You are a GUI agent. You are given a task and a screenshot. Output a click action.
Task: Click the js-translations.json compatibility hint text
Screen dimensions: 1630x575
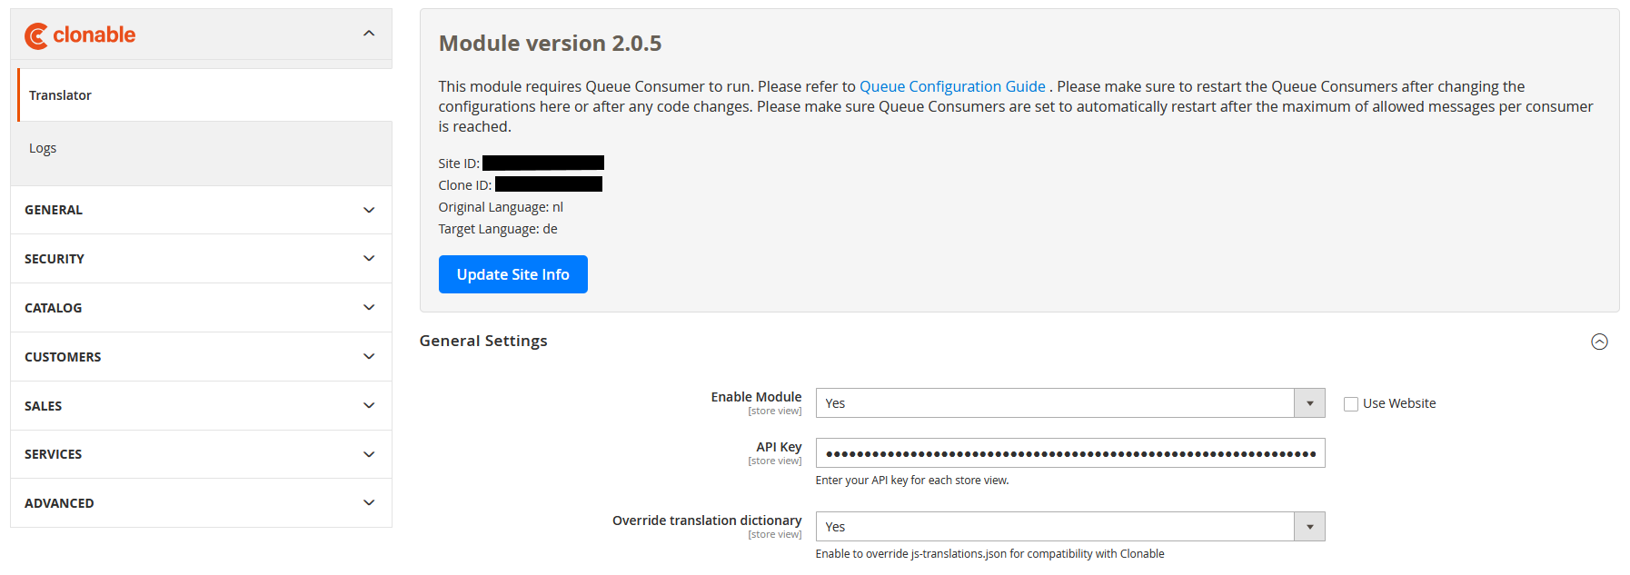[989, 554]
